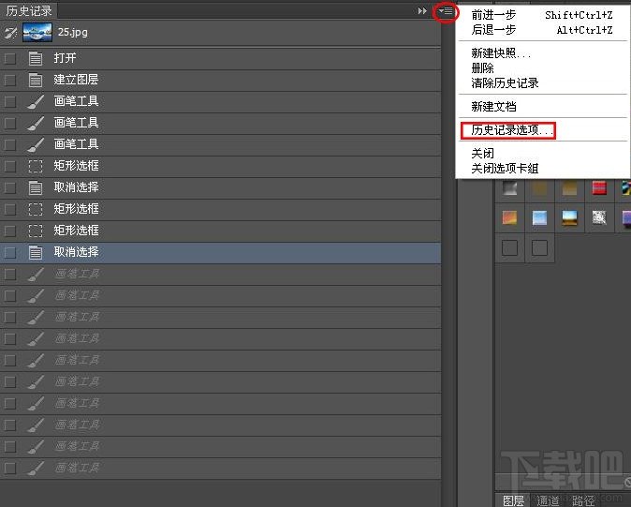Open the History panel flyout menu icon

tap(446, 11)
